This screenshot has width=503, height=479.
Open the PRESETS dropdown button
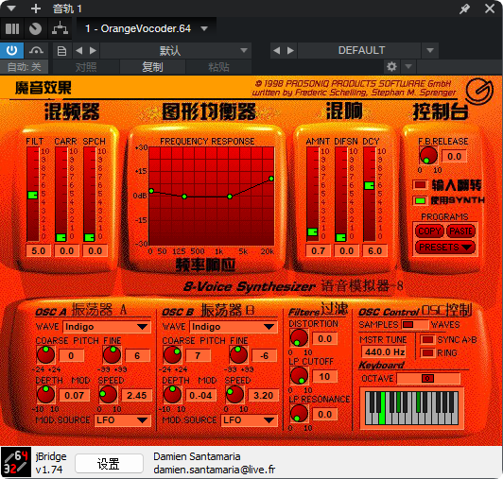(445, 248)
